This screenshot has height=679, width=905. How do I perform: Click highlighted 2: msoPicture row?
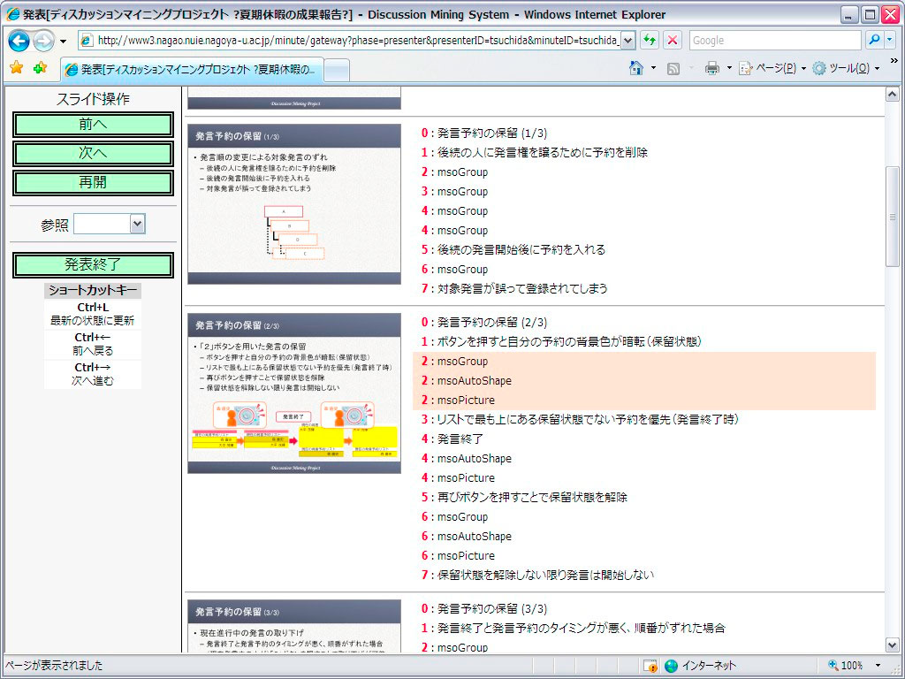click(x=644, y=401)
